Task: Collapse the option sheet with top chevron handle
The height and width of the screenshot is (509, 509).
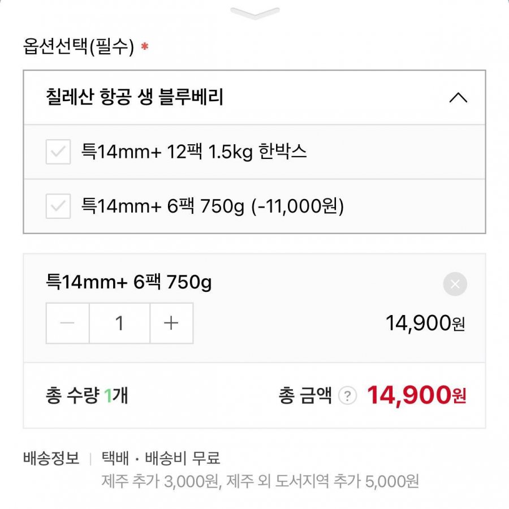Action: pyautogui.click(x=255, y=13)
